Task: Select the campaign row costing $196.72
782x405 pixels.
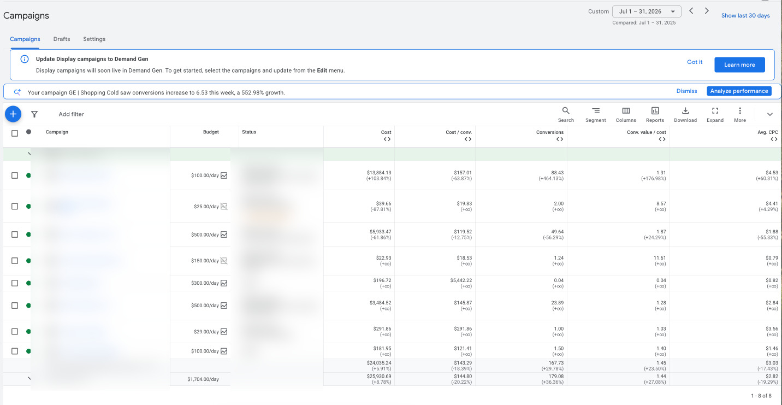Action: click(x=15, y=283)
